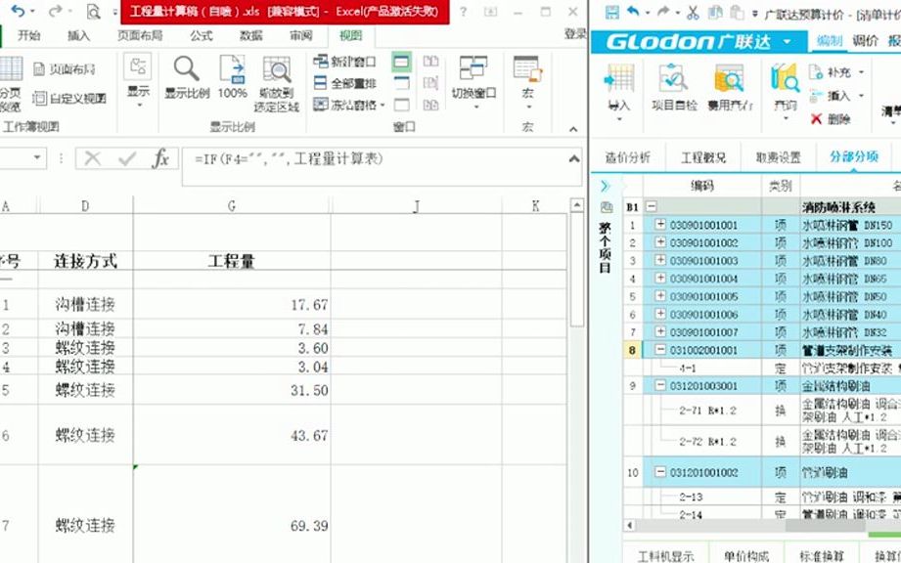Switch to the Excel 页面布局 ribbon tab

[140, 35]
